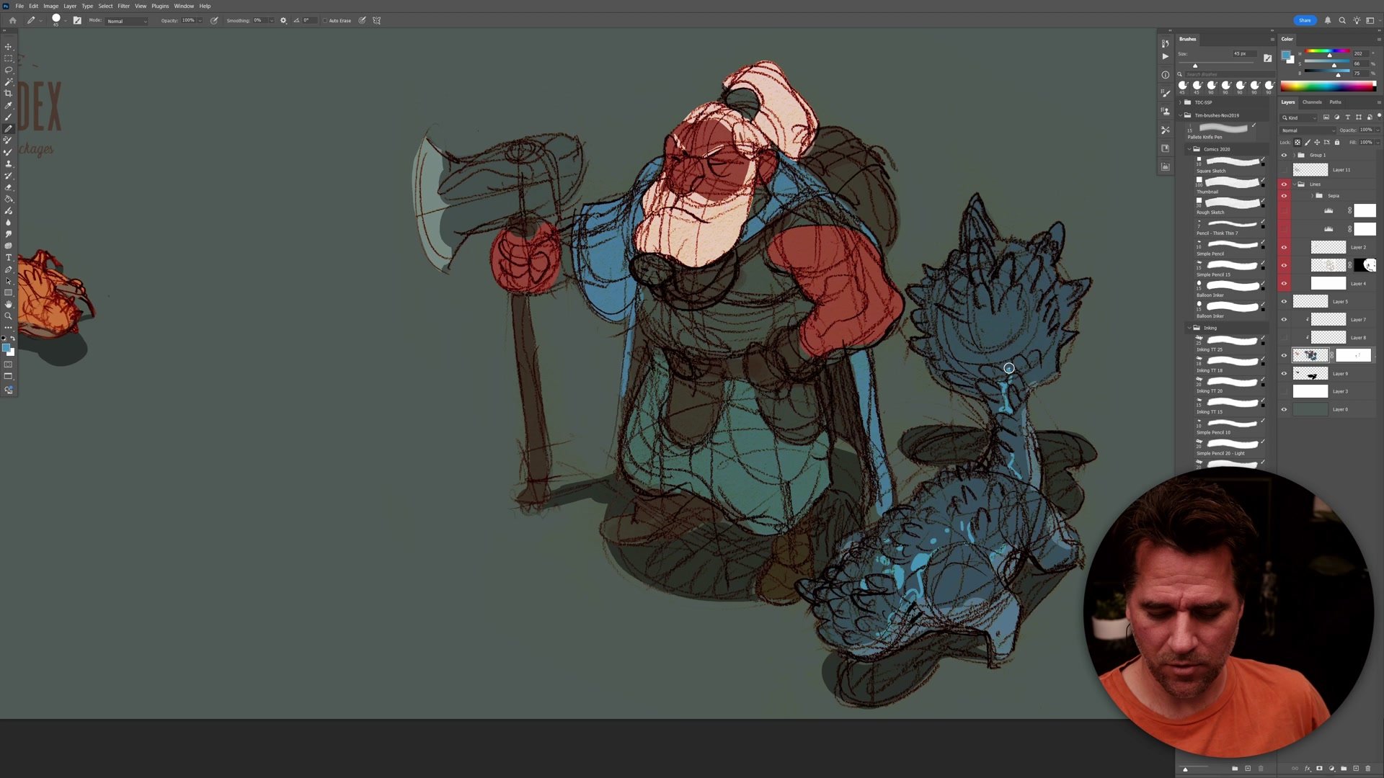Image resolution: width=1384 pixels, height=778 pixels.
Task: Collapse the Comics 2020 brush folder
Action: click(x=1189, y=149)
